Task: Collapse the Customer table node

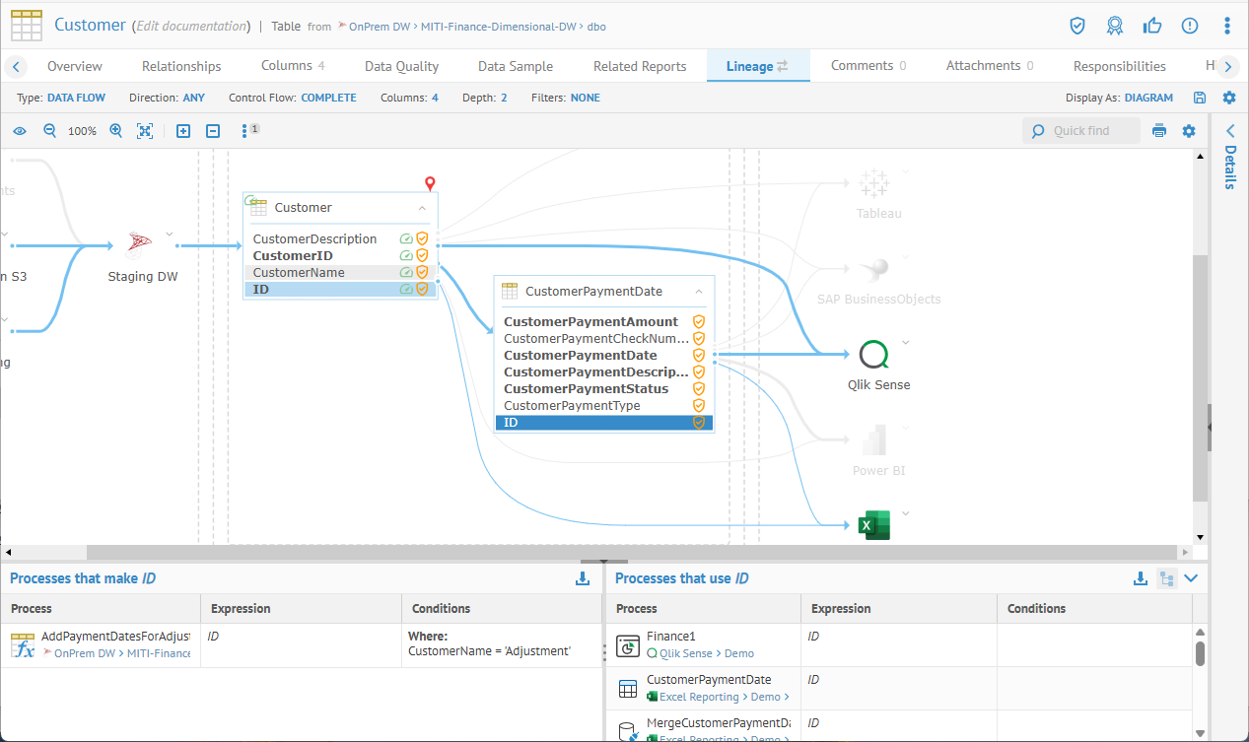Action: (x=422, y=208)
